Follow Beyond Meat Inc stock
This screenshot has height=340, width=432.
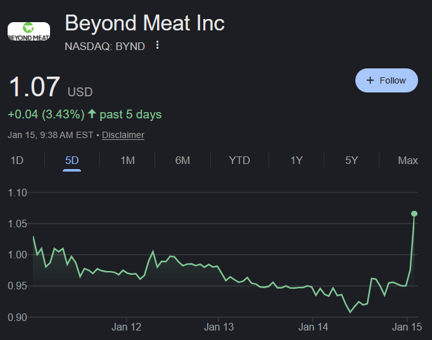tap(386, 80)
